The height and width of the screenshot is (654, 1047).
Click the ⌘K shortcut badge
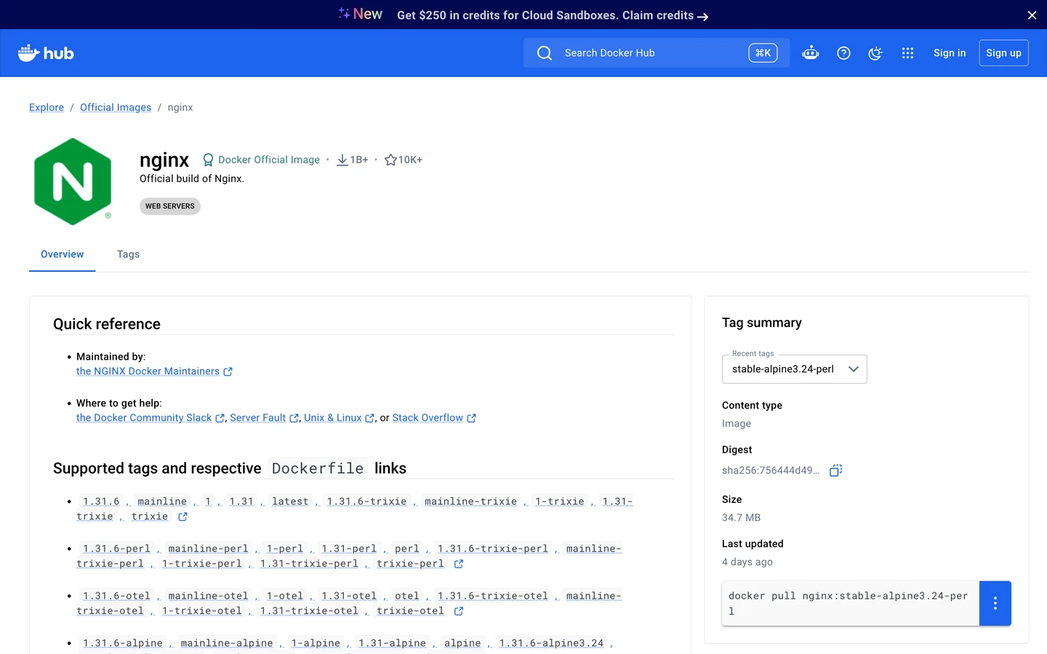coord(763,53)
